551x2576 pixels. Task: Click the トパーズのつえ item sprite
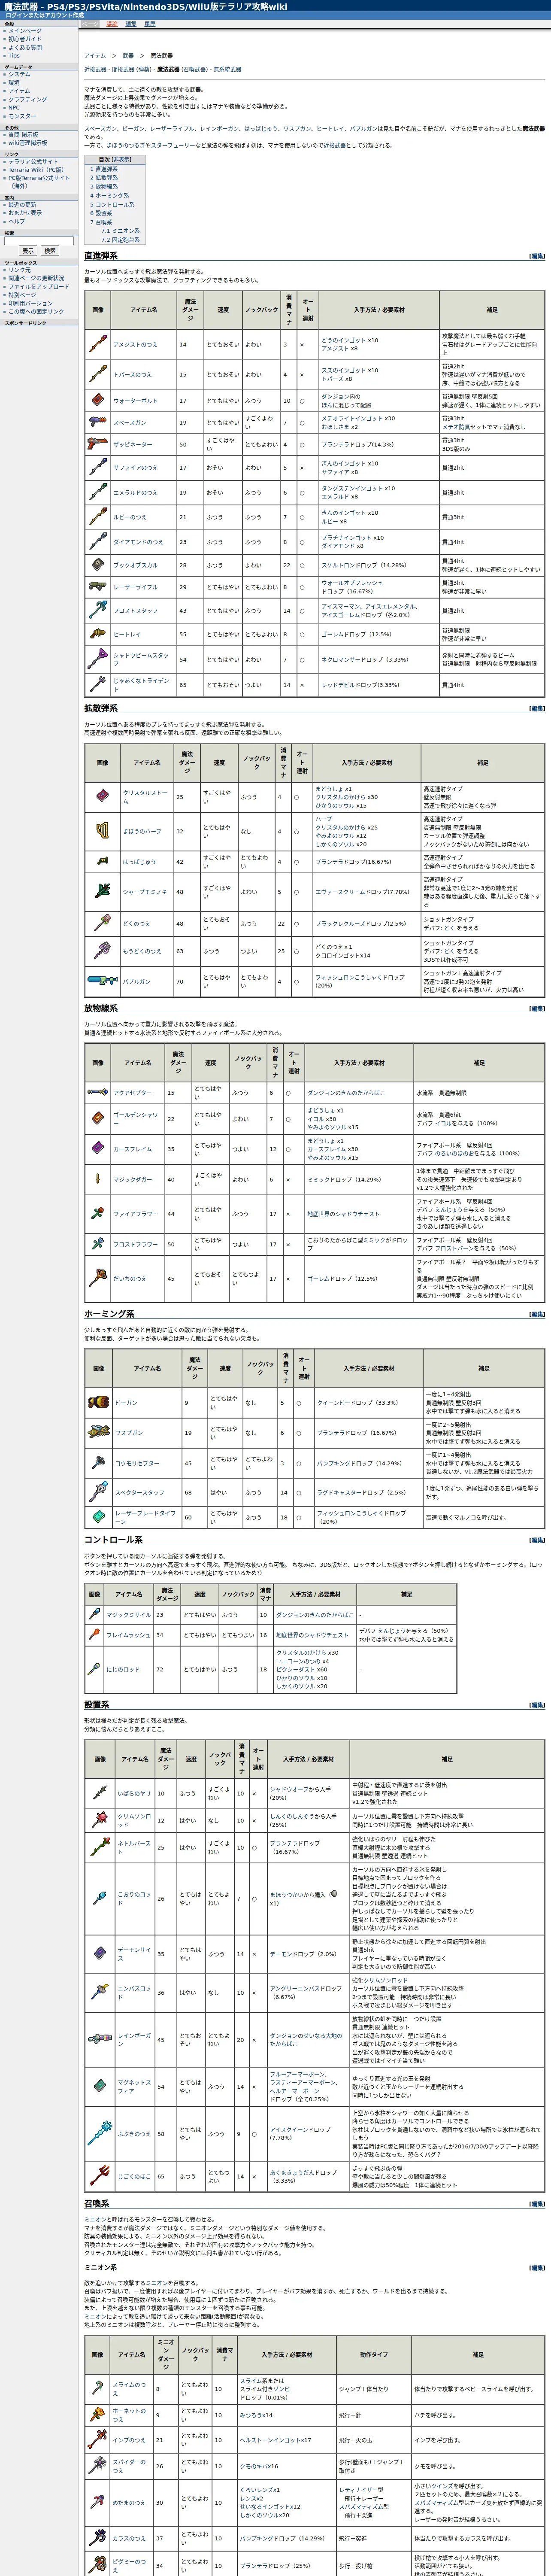(97, 374)
